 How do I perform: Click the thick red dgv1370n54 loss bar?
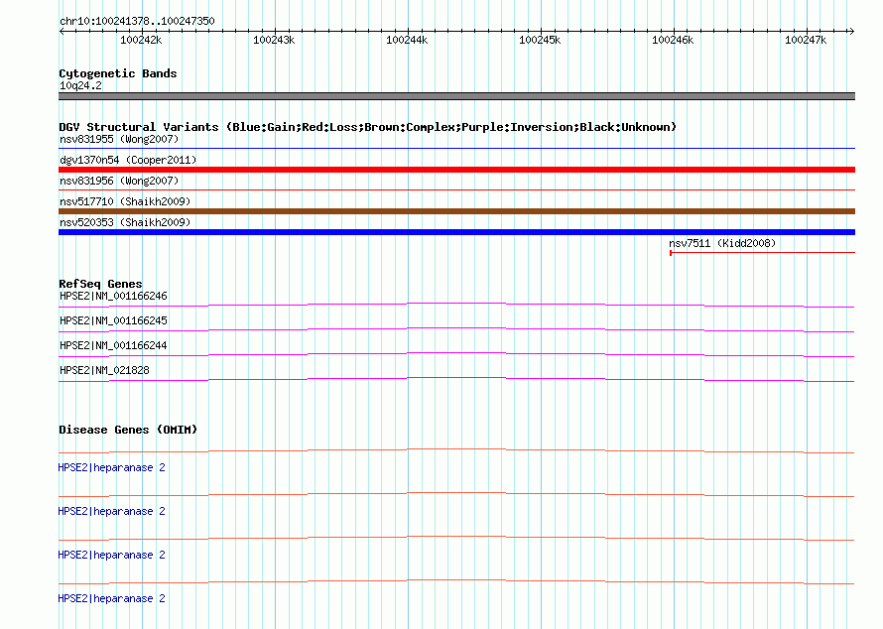(x=456, y=170)
